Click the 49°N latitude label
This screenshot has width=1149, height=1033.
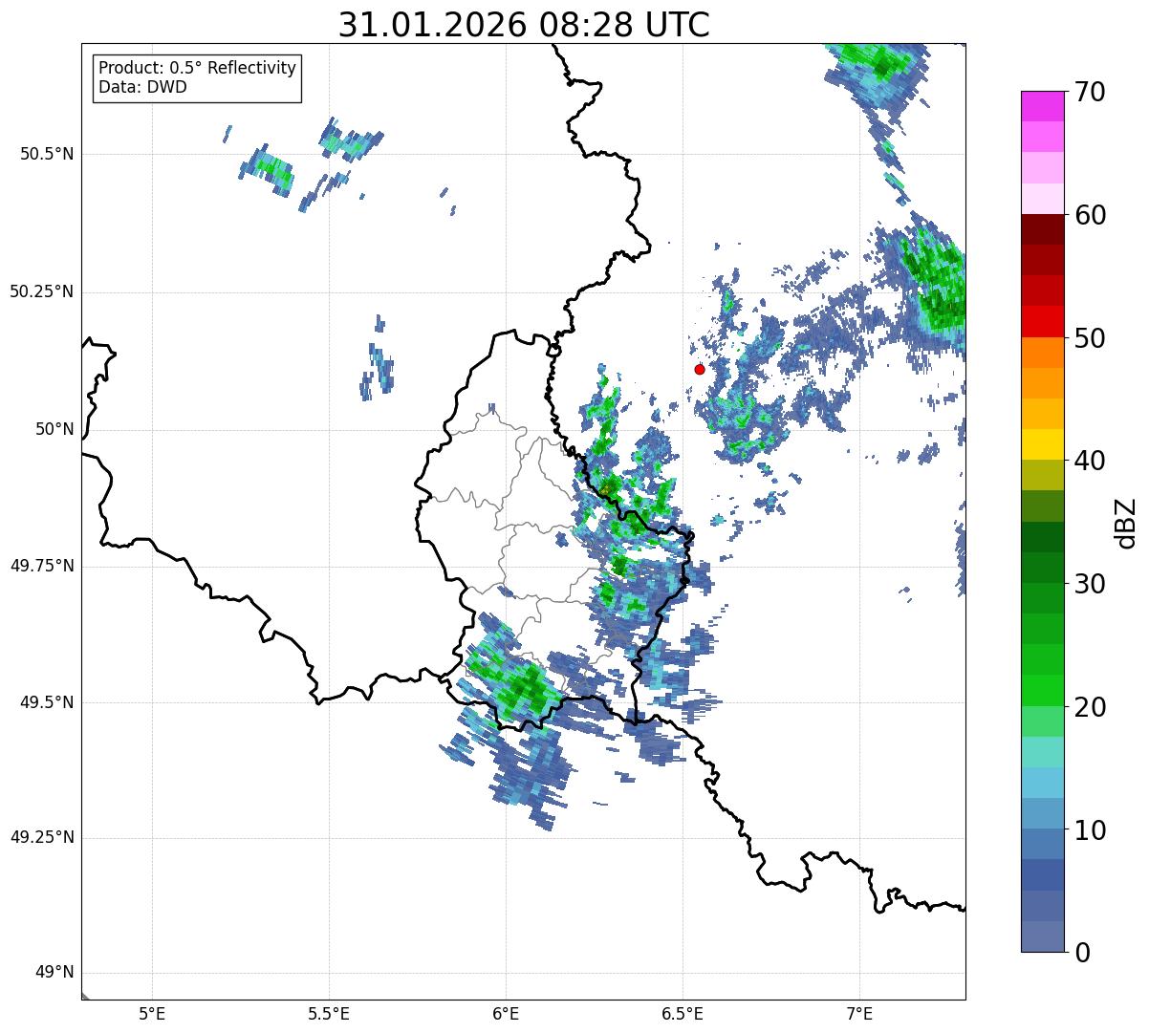(54, 973)
